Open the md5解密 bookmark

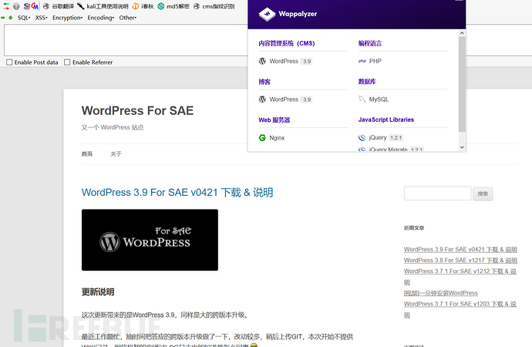pyautogui.click(x=173, y=6)
